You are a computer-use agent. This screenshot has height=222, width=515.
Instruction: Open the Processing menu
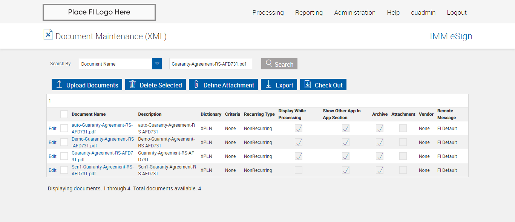(x=268, y=12)
